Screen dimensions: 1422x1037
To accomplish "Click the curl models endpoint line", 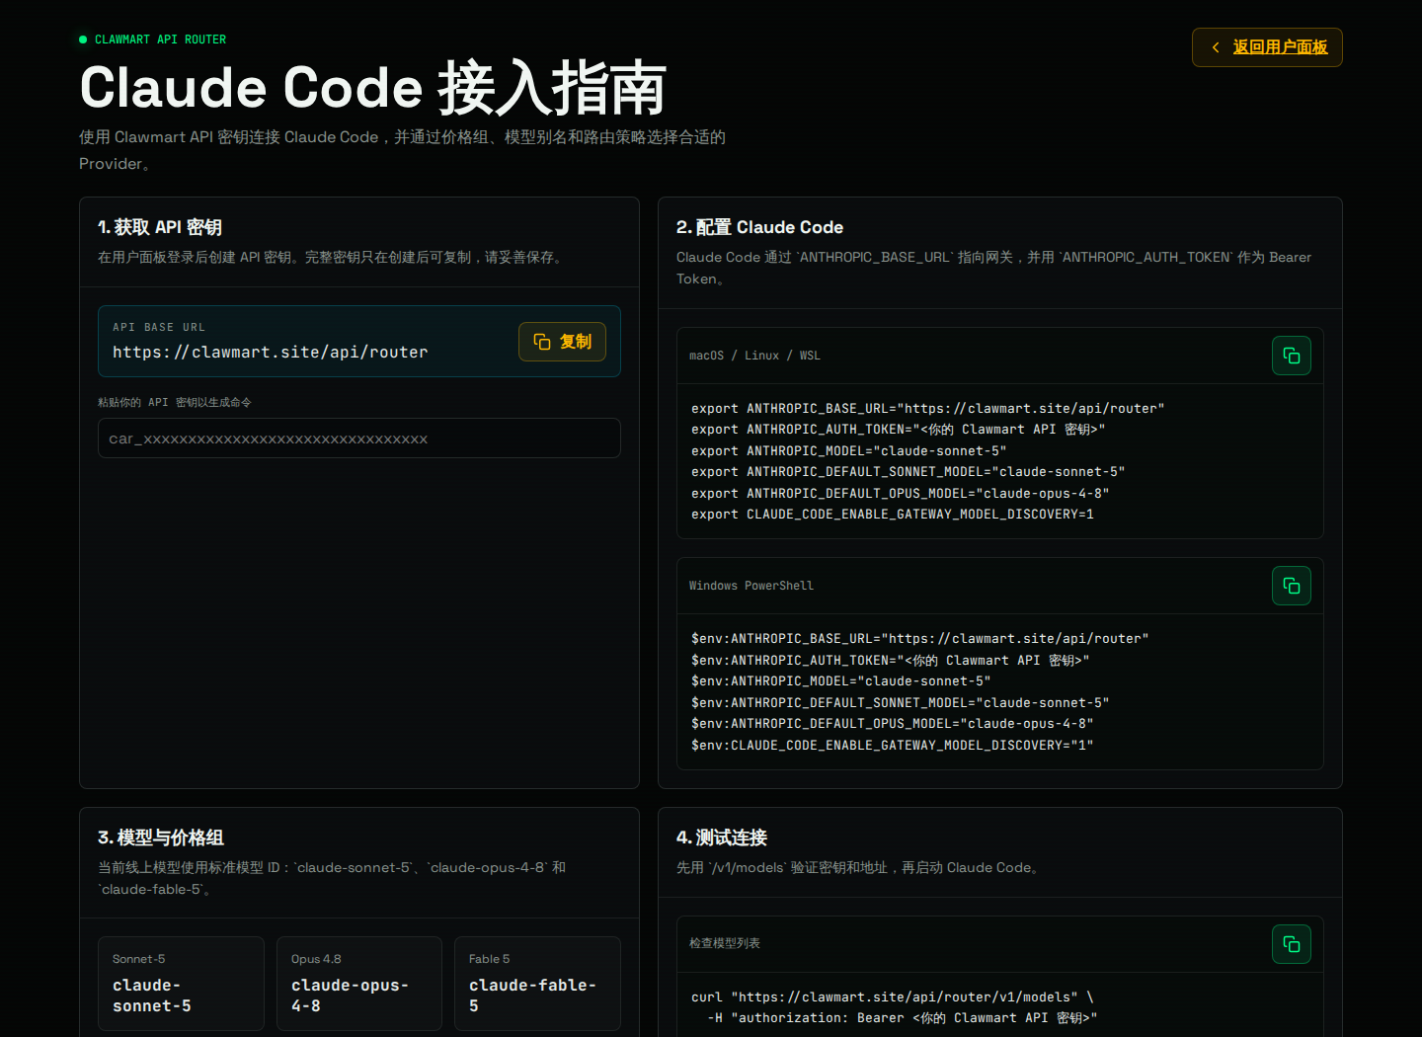I will (893, 997).
